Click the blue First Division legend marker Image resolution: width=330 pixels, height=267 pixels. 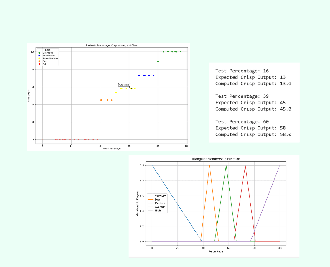39,56
